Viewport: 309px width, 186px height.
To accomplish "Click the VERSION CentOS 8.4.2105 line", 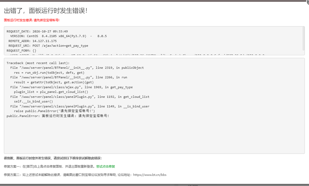I will (x=59, y=36).
